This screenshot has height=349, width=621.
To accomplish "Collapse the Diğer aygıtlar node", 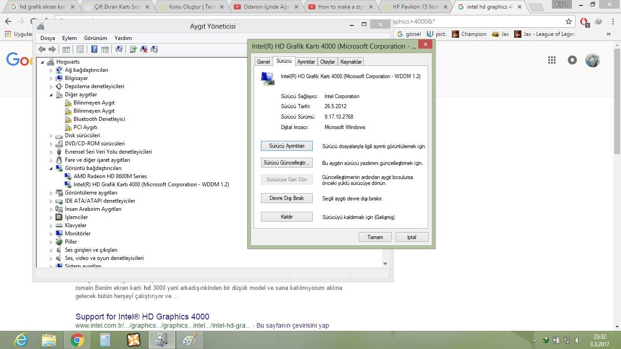I will point(51,95).
